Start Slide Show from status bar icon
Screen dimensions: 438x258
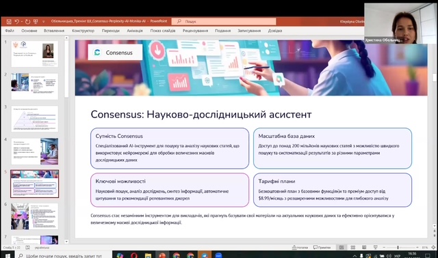[x=376, y=247]
